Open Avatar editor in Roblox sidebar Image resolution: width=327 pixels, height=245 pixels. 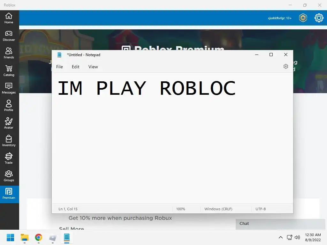tap(9, 123)
